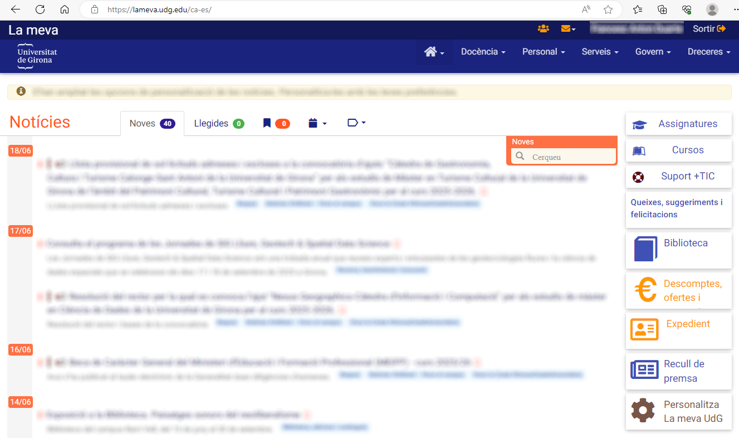Click the Sortir logout link
The height and width of the screenshot is (438, 739).
[x=709, y=29]
